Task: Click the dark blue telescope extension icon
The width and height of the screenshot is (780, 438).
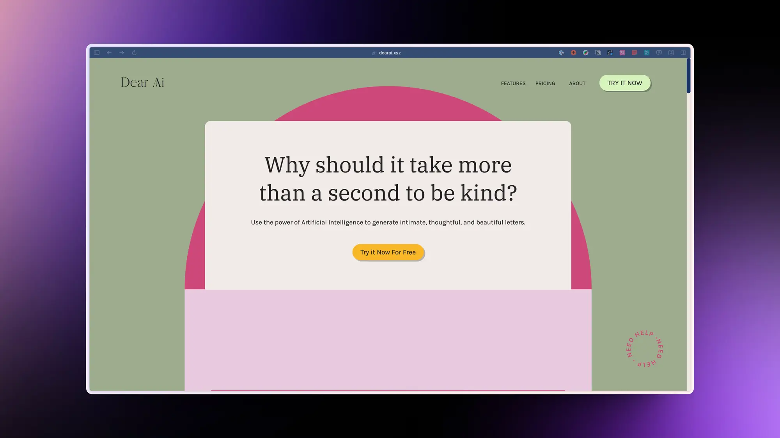Action: point(610,53)
